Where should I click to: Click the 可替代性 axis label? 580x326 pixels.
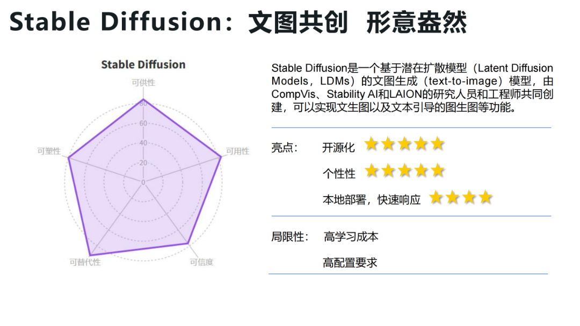(x=85, y=262)
